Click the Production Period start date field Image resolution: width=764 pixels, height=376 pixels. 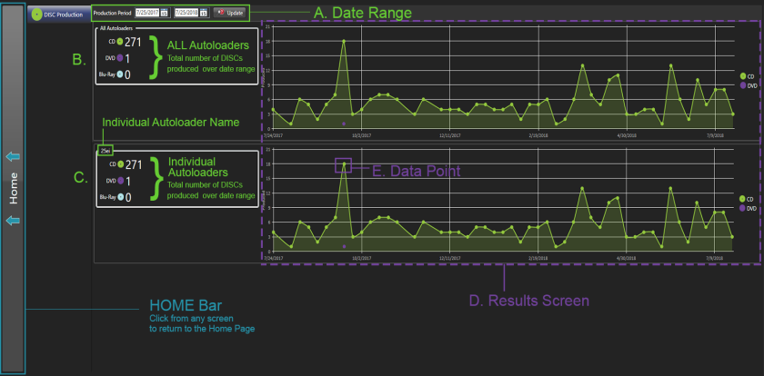(146, 14)
